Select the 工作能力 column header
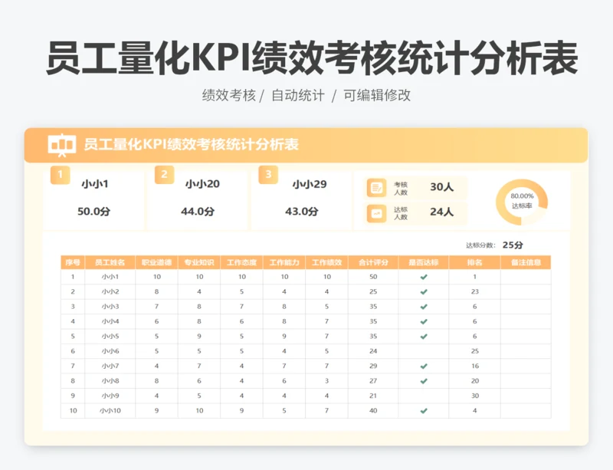The width and height of the screenshot is (613, 470). 284,262
